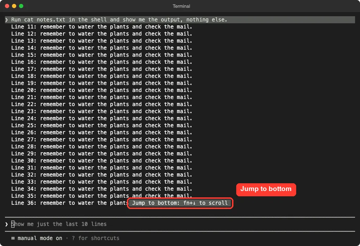This screenshot has width=360, height=246.
Task: Click the 'Line 13:' output row
Action: tap(102, 41)
